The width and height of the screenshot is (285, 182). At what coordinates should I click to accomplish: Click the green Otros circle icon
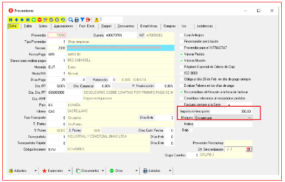click(x=111, y=170)
